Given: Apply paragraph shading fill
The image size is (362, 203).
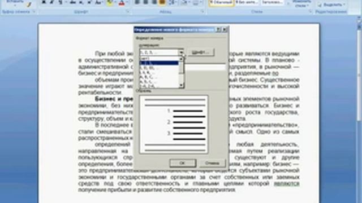Looking at the screenshot, I should [x=184, y=2].
